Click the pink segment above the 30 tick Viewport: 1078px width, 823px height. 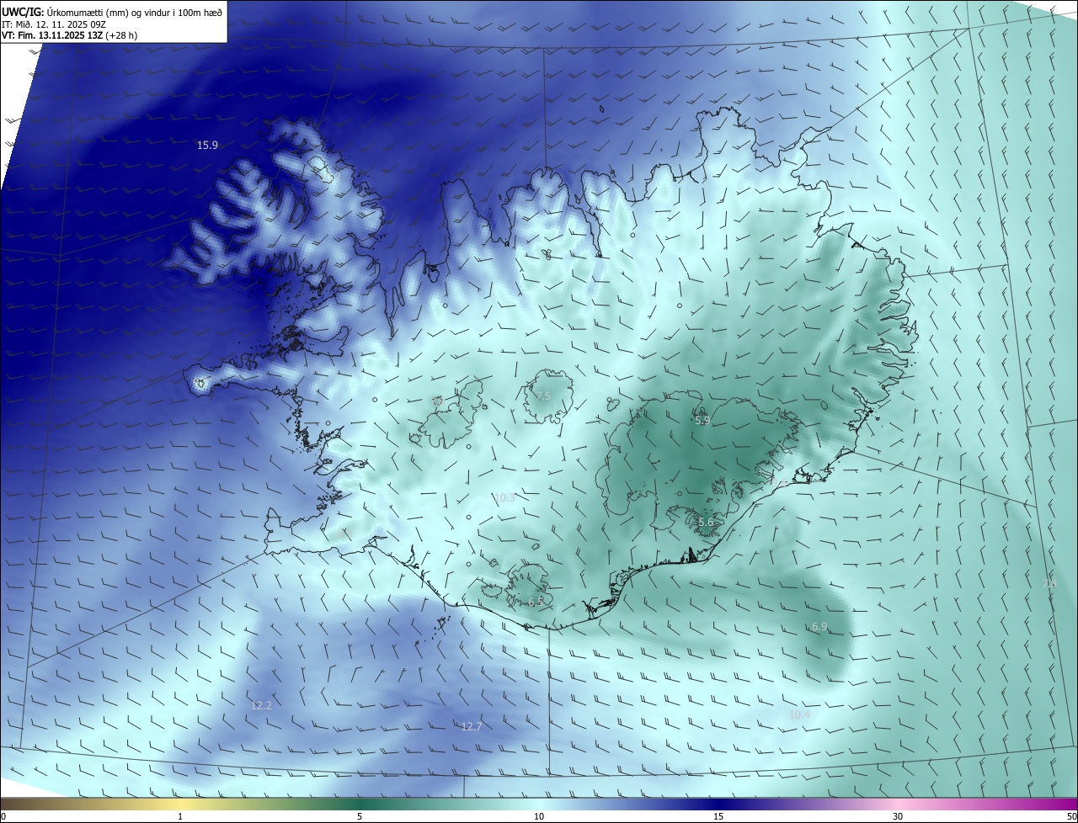898,804
